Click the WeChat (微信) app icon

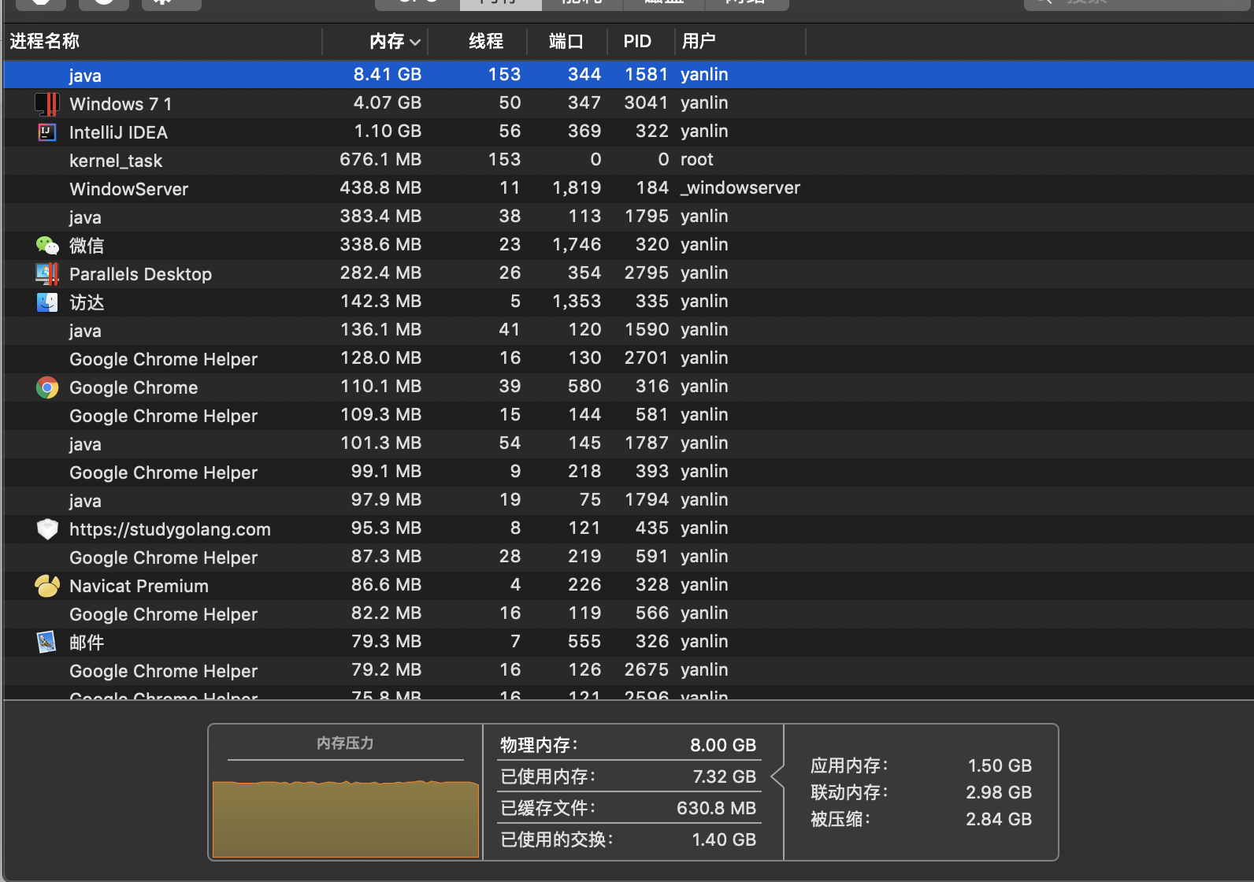coord(47,246)
